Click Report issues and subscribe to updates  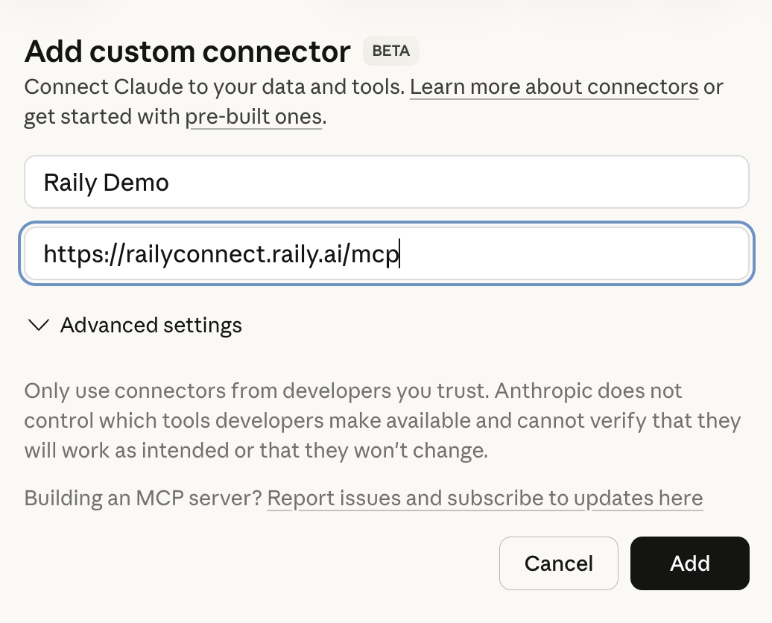484,498
